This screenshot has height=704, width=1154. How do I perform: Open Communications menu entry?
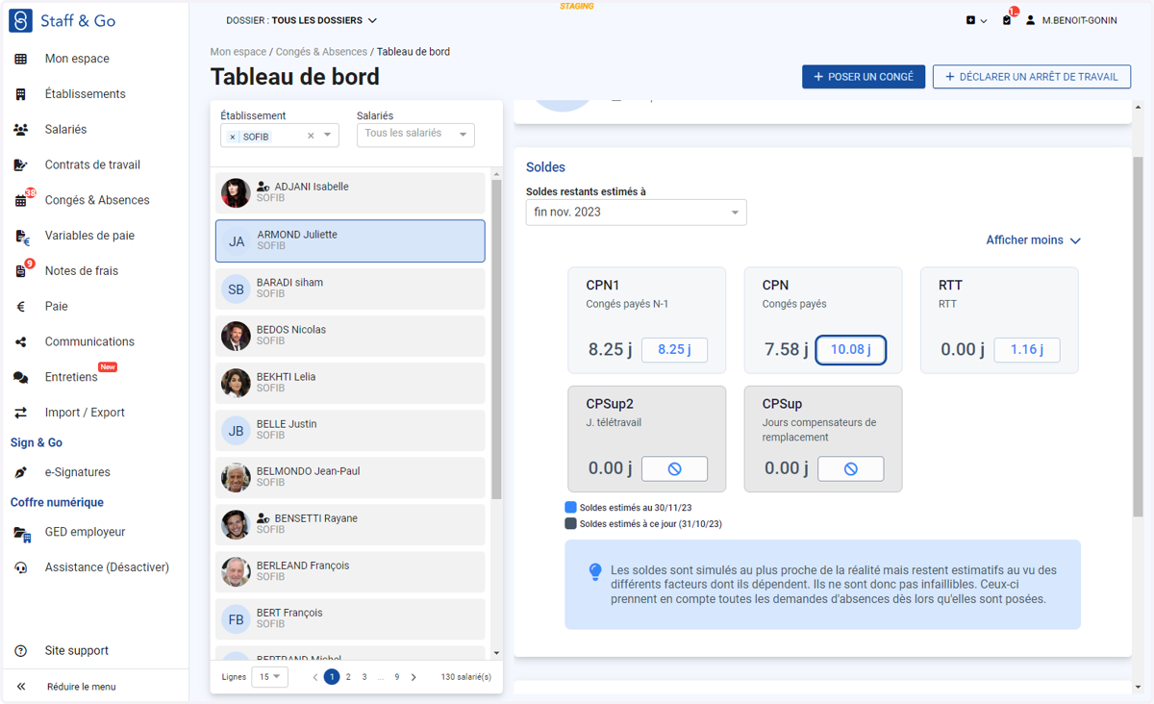click(x=89, y=341)
